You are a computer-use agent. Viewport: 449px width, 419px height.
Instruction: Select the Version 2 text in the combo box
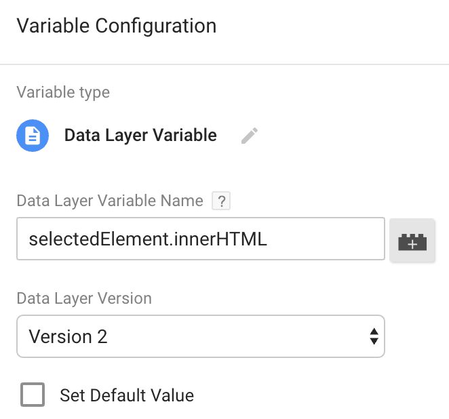coord(68,336)
